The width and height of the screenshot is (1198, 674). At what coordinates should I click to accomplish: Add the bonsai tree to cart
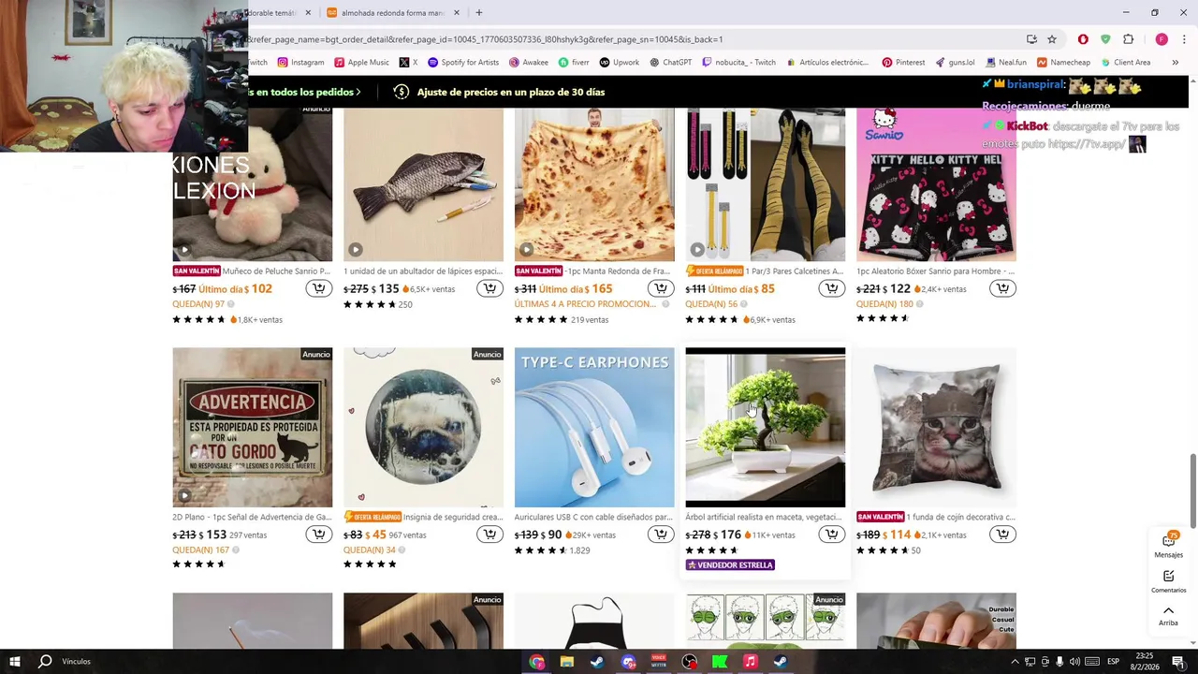click(831, 535)
